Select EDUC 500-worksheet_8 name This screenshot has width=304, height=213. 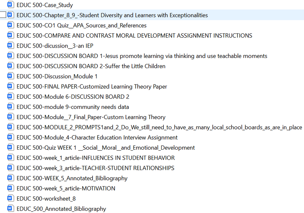pyautogui.click(x=46, y=199)
